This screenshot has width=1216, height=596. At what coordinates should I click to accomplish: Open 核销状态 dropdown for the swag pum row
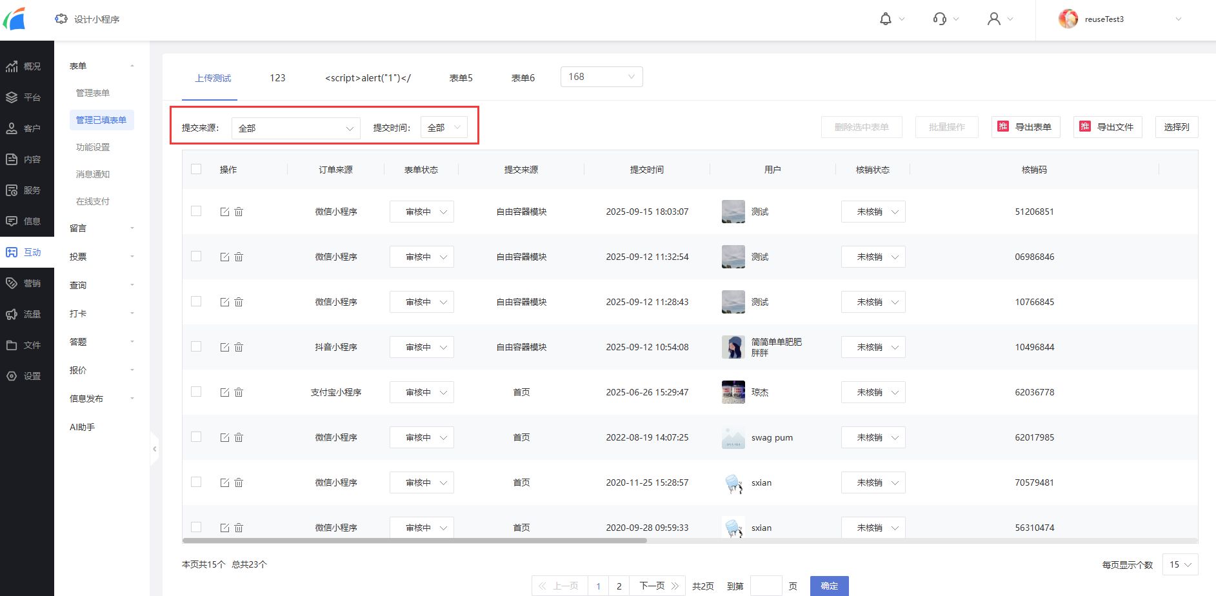tap(873, 437)
